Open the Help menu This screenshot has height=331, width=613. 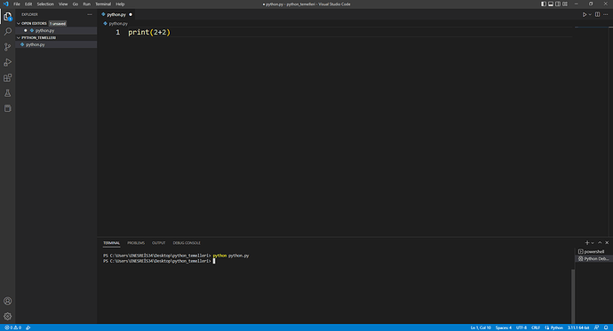[120, 4]
